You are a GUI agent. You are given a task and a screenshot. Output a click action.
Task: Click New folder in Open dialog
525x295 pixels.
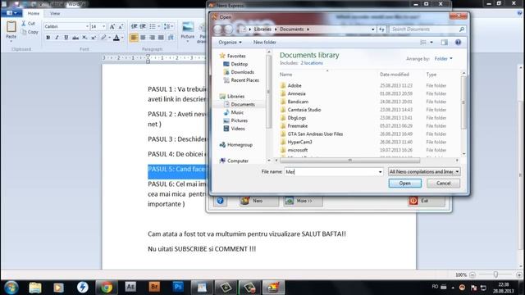[264, 42]
